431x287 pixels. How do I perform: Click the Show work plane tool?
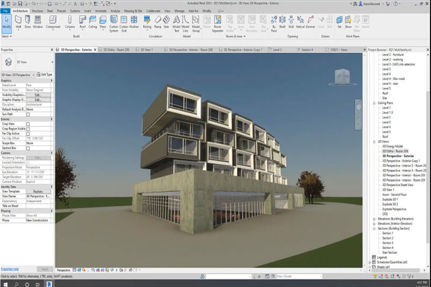pyautogui.click(x=348, y=22)
